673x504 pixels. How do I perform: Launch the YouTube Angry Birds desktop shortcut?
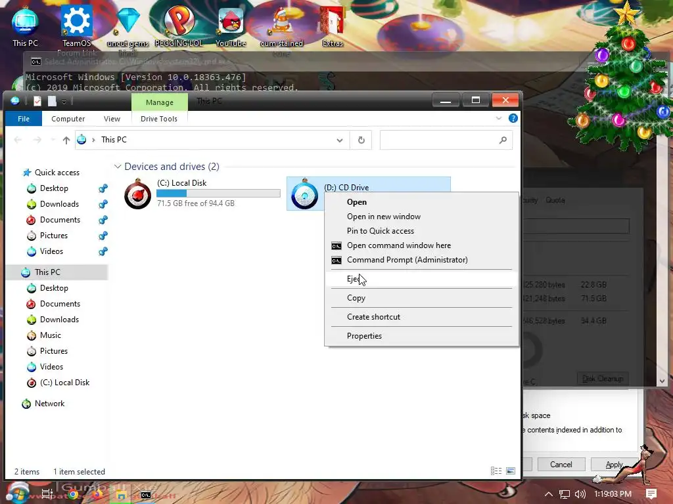pyautogui.click(x=231, y=26)
